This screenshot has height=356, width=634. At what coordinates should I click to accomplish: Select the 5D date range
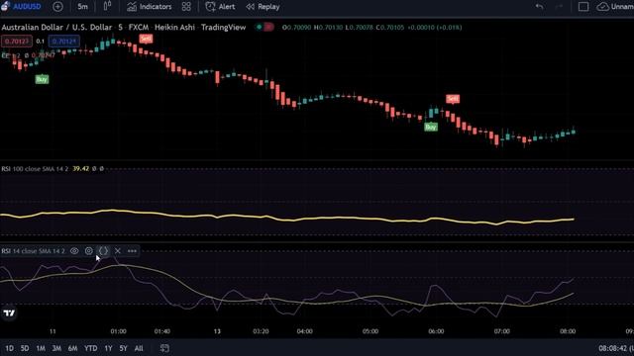point(25,348)
